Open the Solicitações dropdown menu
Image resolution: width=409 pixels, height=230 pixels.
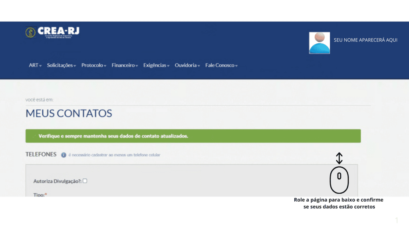(x=61, y=65)
